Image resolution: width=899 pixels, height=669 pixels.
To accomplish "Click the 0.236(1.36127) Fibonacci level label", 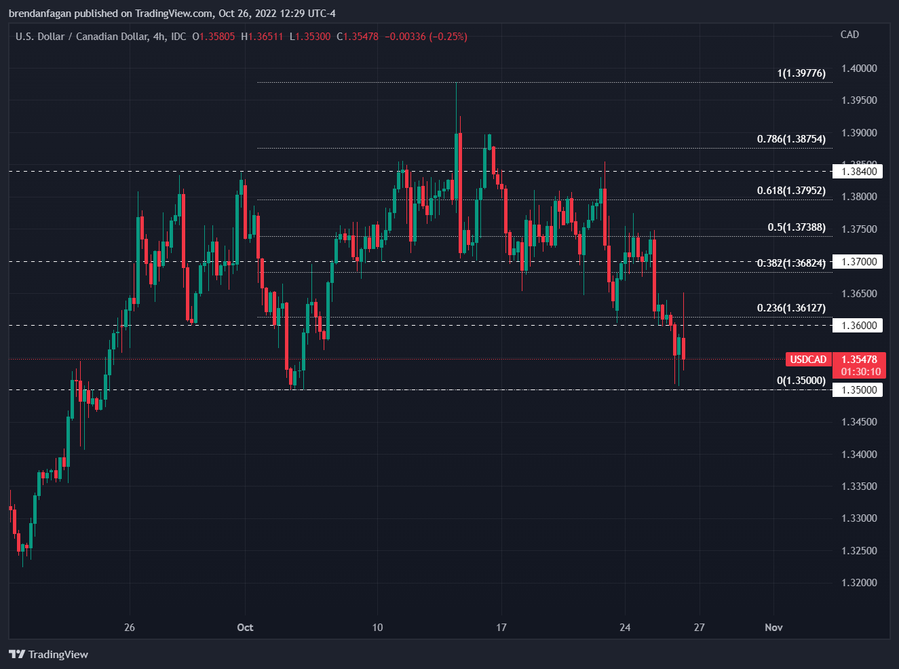I will tap(791, 308).
